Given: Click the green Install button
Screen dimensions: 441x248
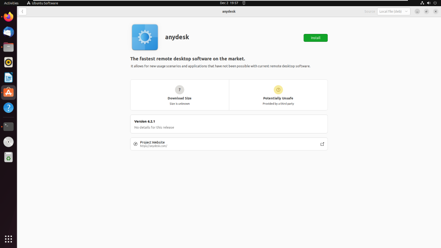Looking at the screenshot, I should pyautogui.click(x=315, y=37).
